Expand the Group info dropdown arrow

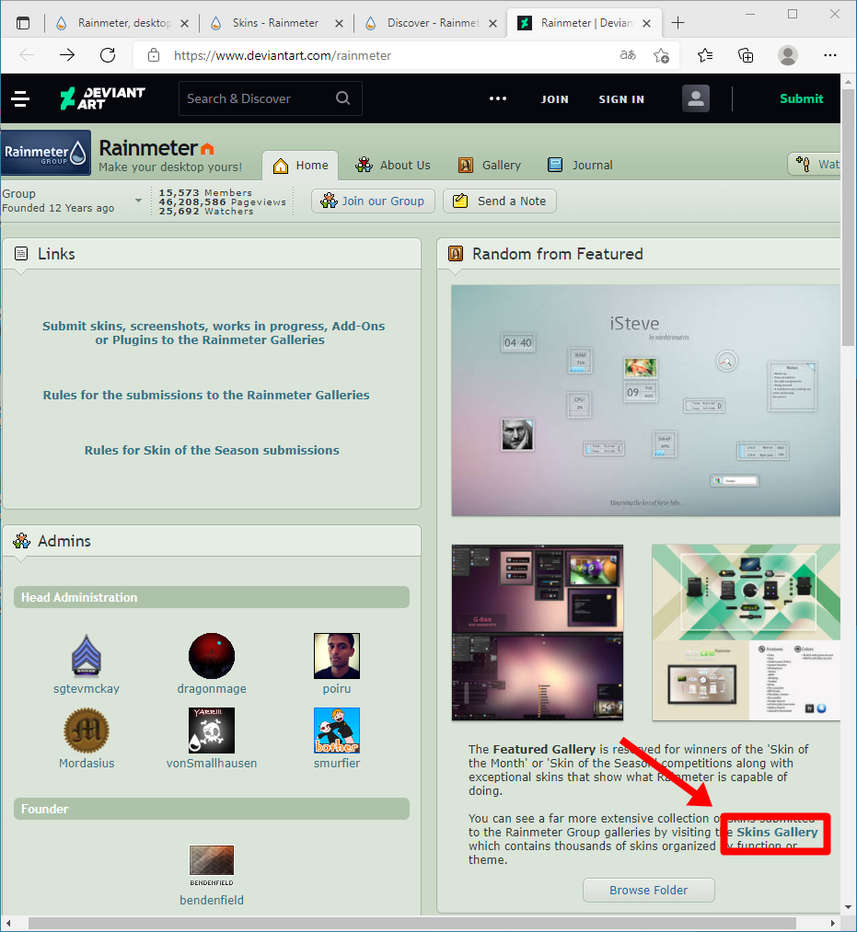click(x=139, y=201)
